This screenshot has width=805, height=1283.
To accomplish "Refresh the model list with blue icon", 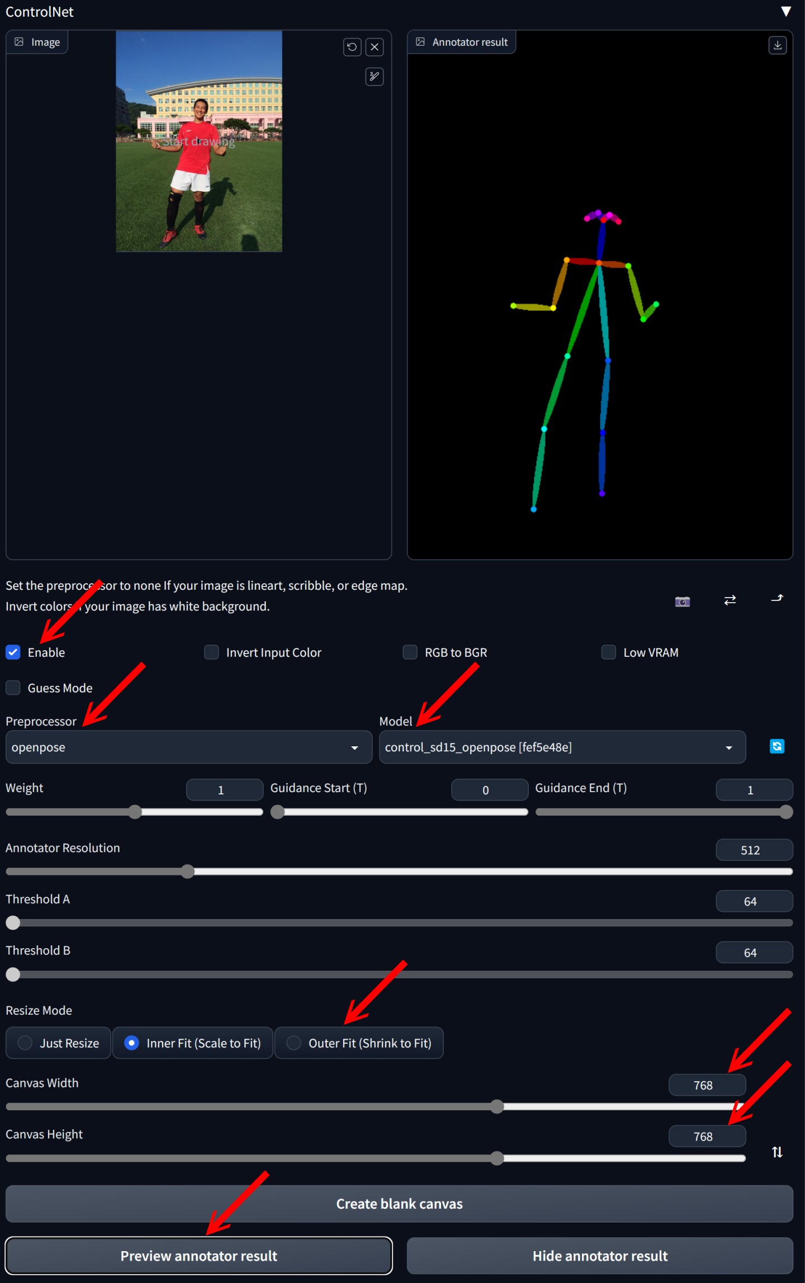I will (776, 746).
